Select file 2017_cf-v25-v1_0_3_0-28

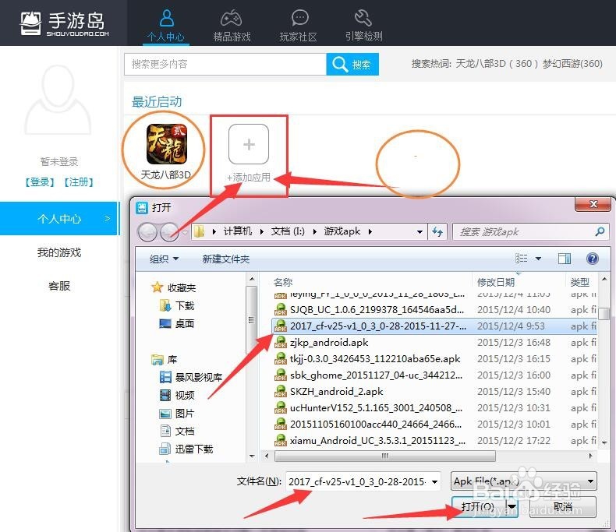click(x=434, y=326)
